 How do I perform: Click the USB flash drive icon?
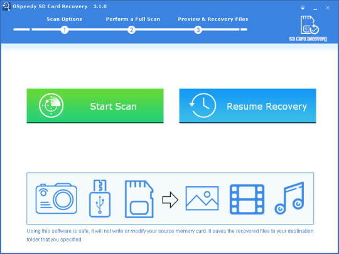click(x=100, y=198)
